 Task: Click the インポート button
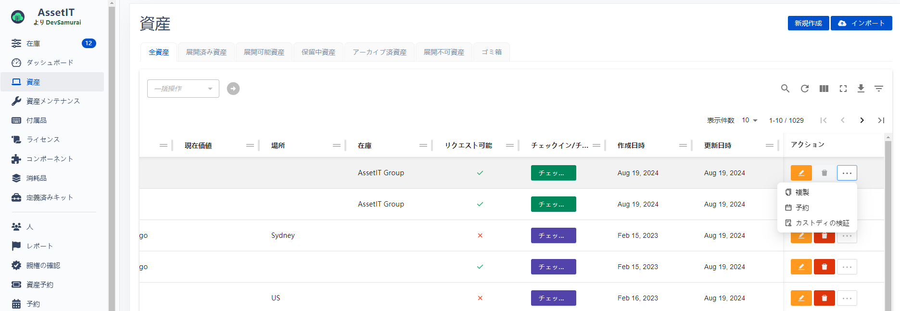[861, 23]
